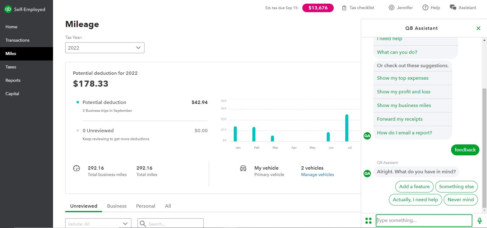This screenshot has width=487, height=228.
Task: Switch to the Unreviewed tab
Action: [x=84, y=206]
